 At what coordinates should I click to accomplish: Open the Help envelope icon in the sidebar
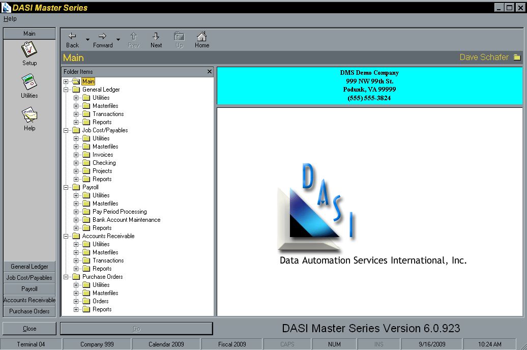(29, 114)
